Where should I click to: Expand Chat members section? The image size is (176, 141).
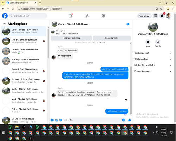[x=153, y=59]
